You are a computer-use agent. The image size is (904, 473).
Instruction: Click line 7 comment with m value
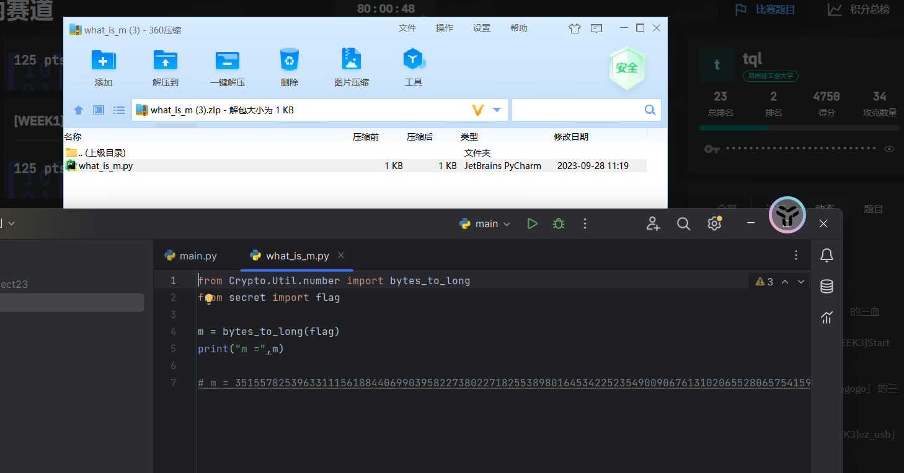[x=504, y=383]
